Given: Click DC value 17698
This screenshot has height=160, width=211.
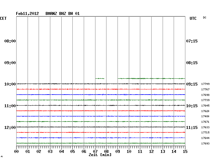Looking at the screenshot, I should tap(205, 95).
